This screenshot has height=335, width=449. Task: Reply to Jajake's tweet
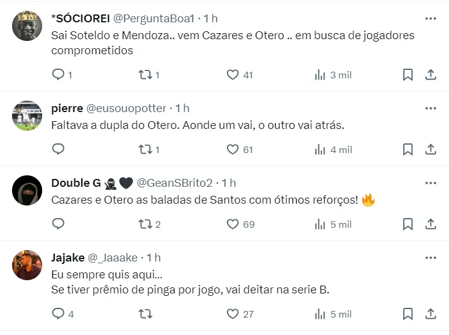[x=58, y=314]
